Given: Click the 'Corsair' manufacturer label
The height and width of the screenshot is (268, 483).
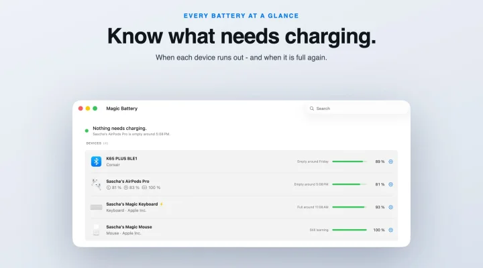Looking at the screenshot, I should [x=113, y=165].
